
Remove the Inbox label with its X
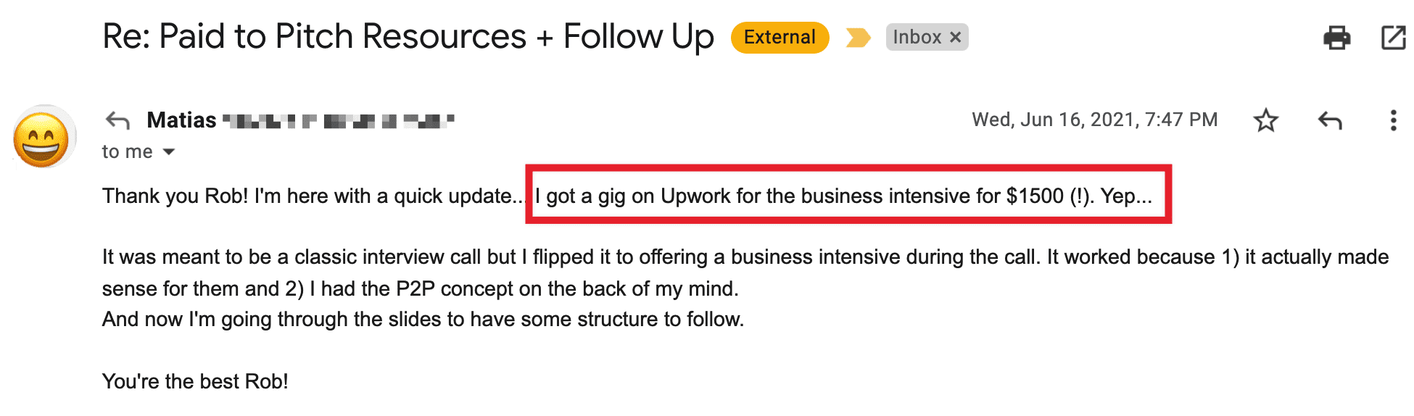(956, 38)
